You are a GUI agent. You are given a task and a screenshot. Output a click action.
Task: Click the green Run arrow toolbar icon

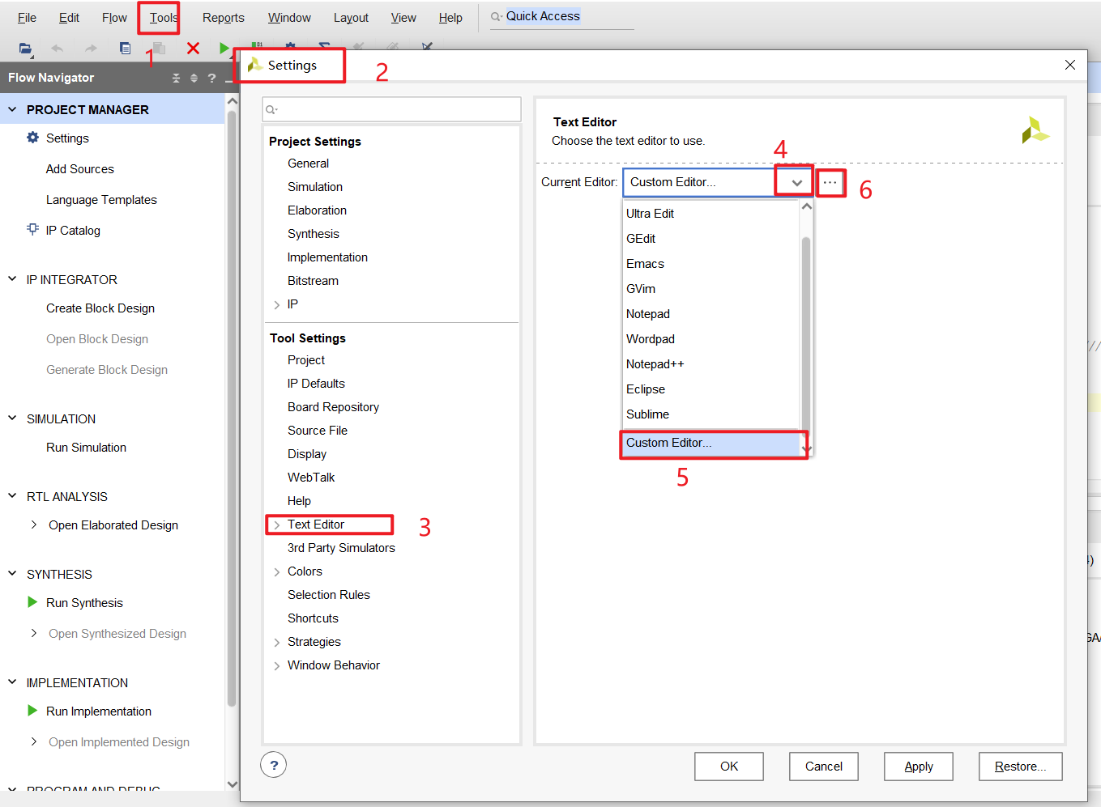coord(224,49)
